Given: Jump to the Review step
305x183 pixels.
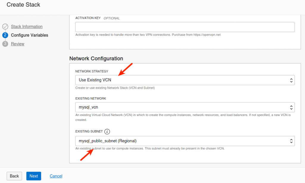Looking at the screenshot, I should point(18,44).
